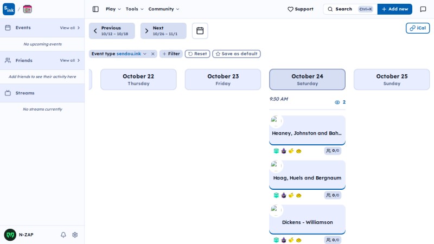This screenshot has height=244, width=434.
Task: Open Haag, Huels and Bergnaum event
Action: (x=307, y=175)
